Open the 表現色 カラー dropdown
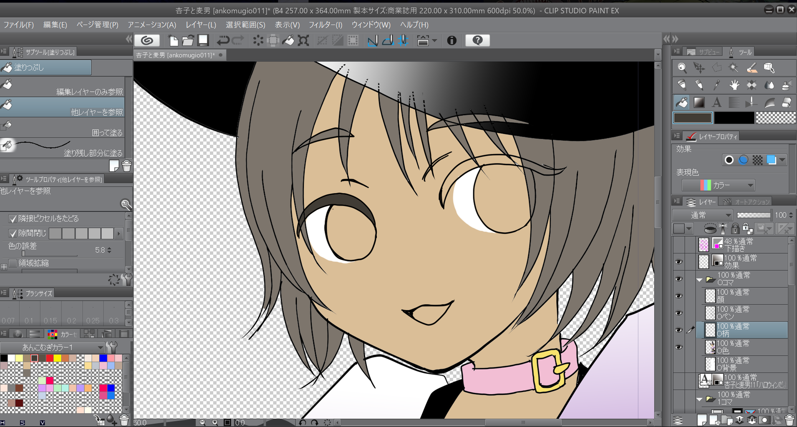 (719, 185)
